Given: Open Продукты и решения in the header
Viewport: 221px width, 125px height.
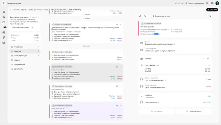Looking at the screenshot, I should tap(195, 3).
